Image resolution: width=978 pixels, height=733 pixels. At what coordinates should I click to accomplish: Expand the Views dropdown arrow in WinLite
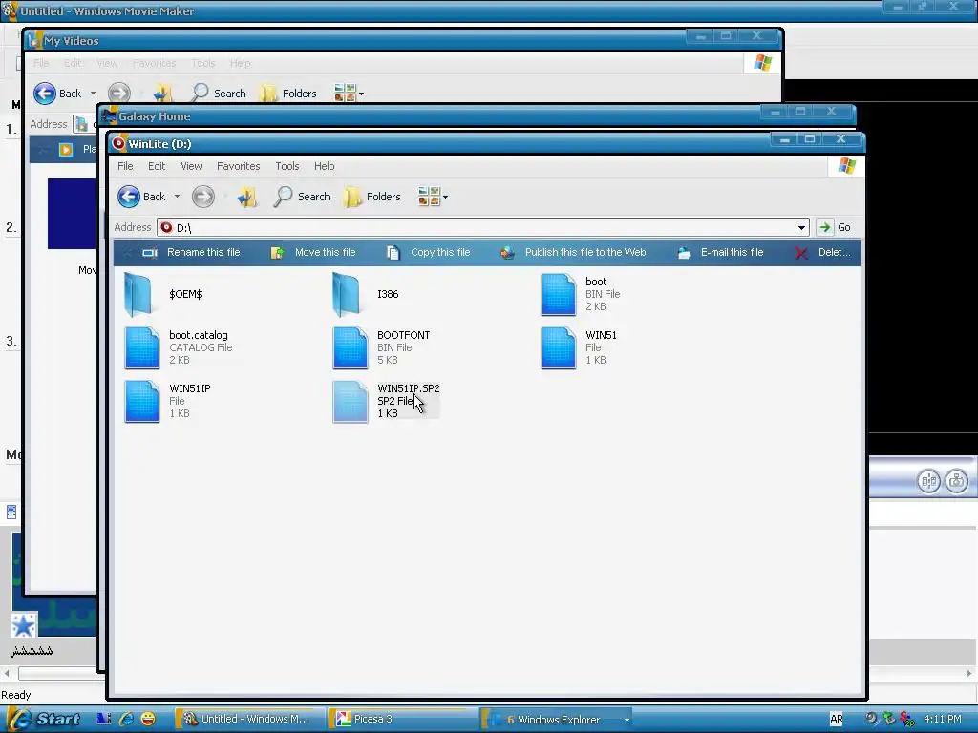point(445,198)
